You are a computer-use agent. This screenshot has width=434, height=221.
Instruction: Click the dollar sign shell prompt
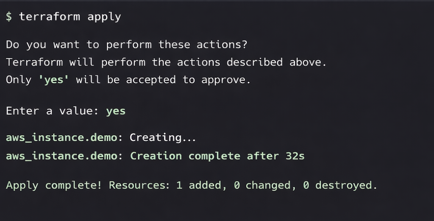click(x=9, y=17)
